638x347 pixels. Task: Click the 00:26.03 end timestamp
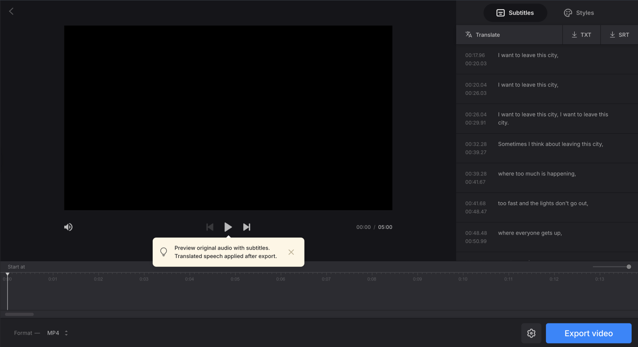pos(476,93)
